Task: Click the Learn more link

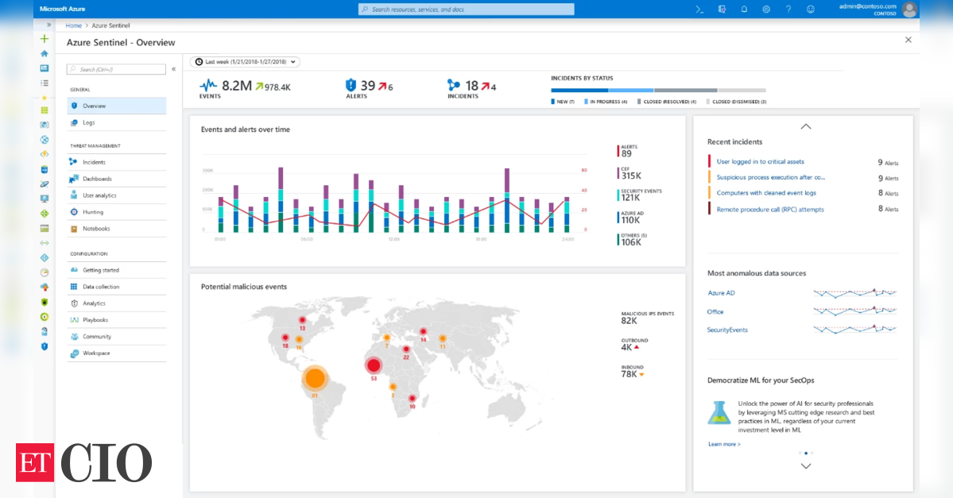Action: [x=724, y=444]
